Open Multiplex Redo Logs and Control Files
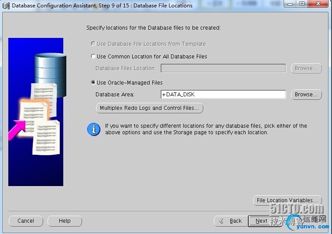The height and width of the screenshot is (234, 332). tap(150, 108)
